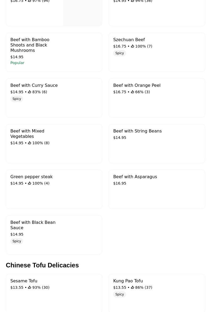Click thumbs-up icon on Green pepper steak
Viewport: 214px width, 312px height.
30,183
